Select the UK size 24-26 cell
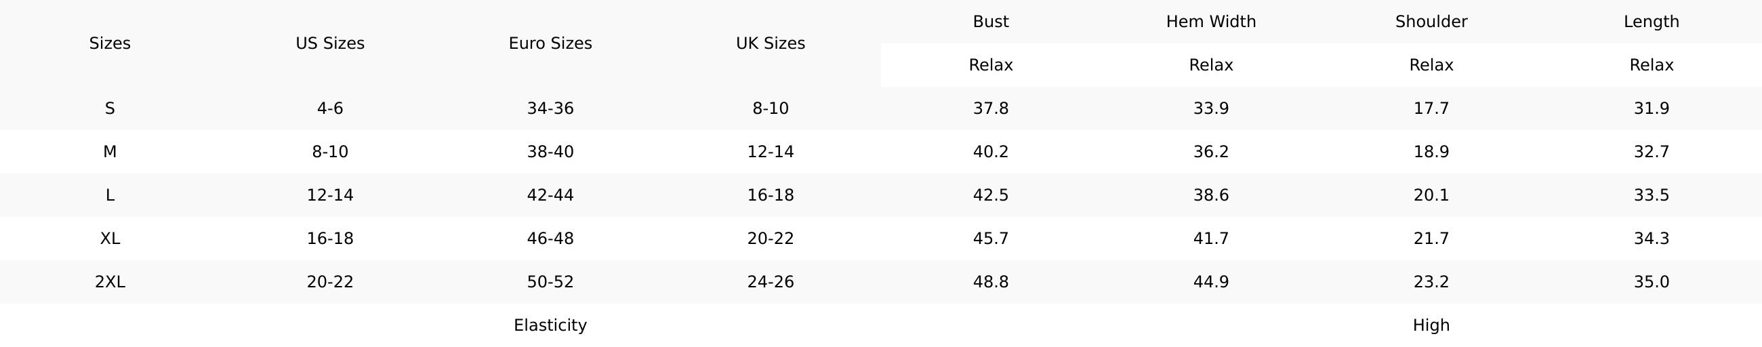1762x347 pixels. 770,282
